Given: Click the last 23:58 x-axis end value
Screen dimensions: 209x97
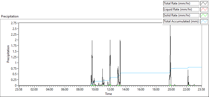Looking at the screenshot, I should [201, 89].
